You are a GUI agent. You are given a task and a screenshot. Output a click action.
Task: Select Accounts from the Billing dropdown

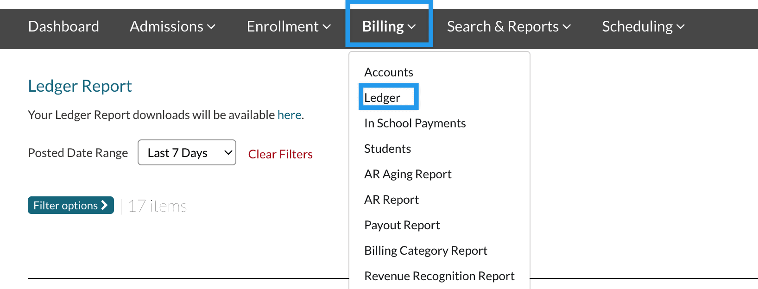tap(388, 72)
